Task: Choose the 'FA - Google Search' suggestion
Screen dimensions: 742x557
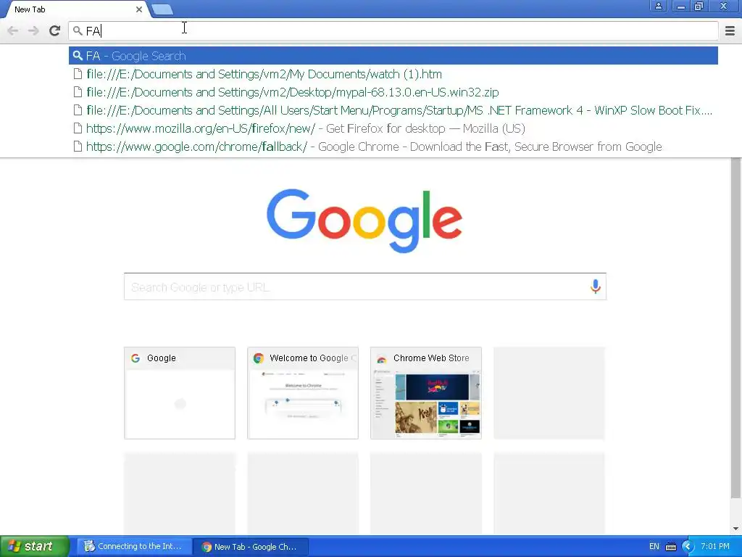Action: pos(393,56)
